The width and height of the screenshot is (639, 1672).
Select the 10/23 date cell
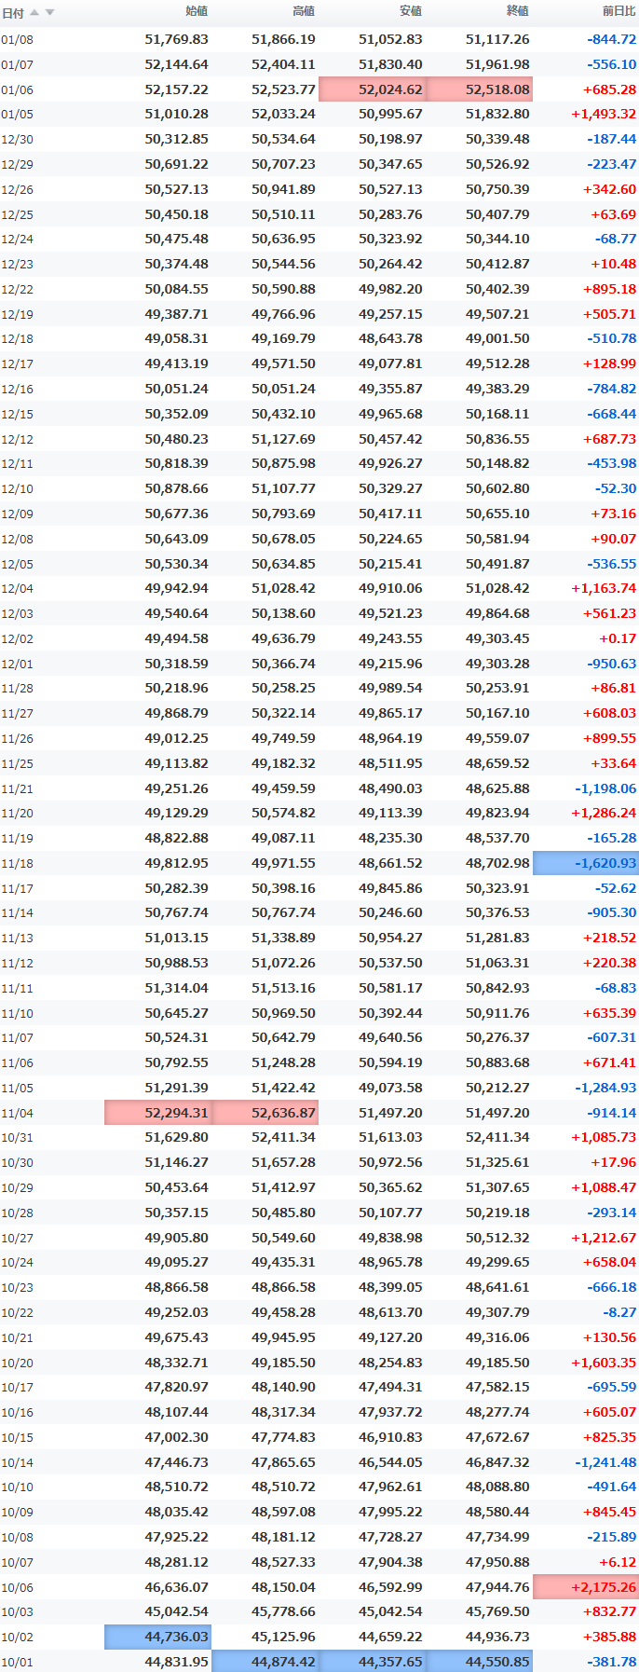point(17,1288)
